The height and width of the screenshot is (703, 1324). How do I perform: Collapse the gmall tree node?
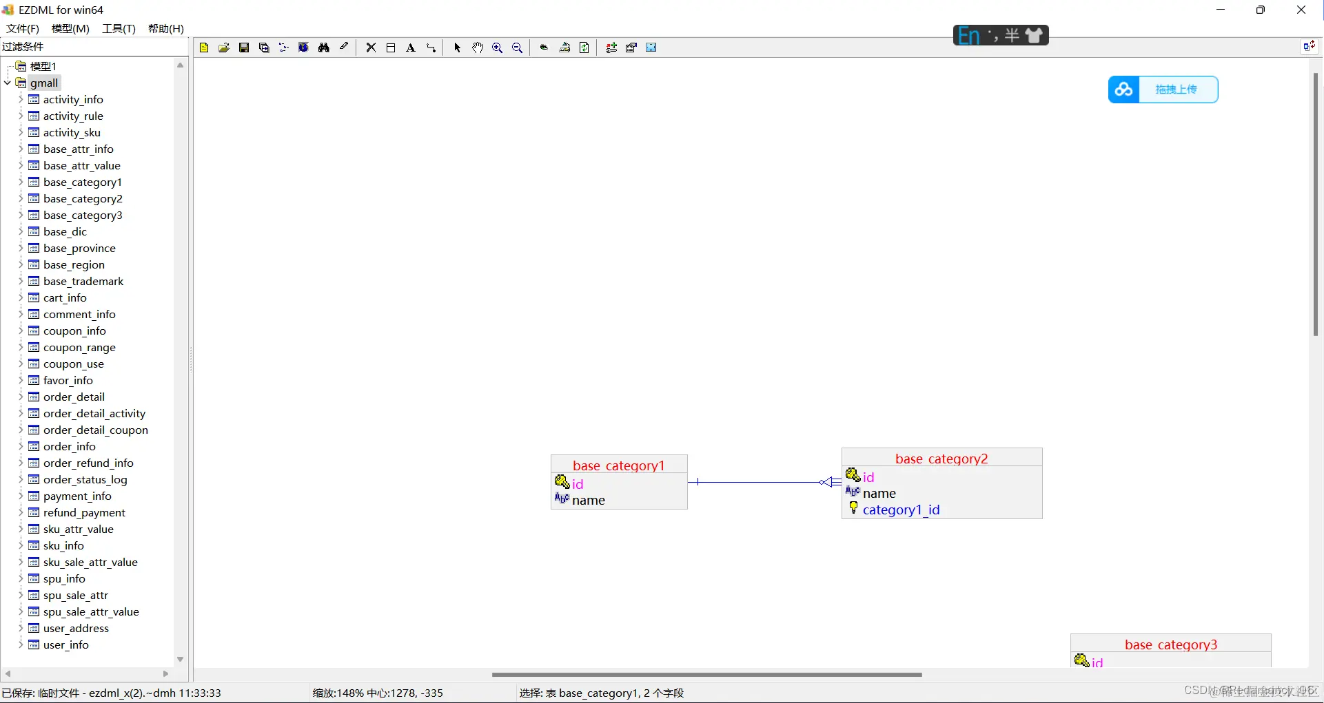(8, 83)
